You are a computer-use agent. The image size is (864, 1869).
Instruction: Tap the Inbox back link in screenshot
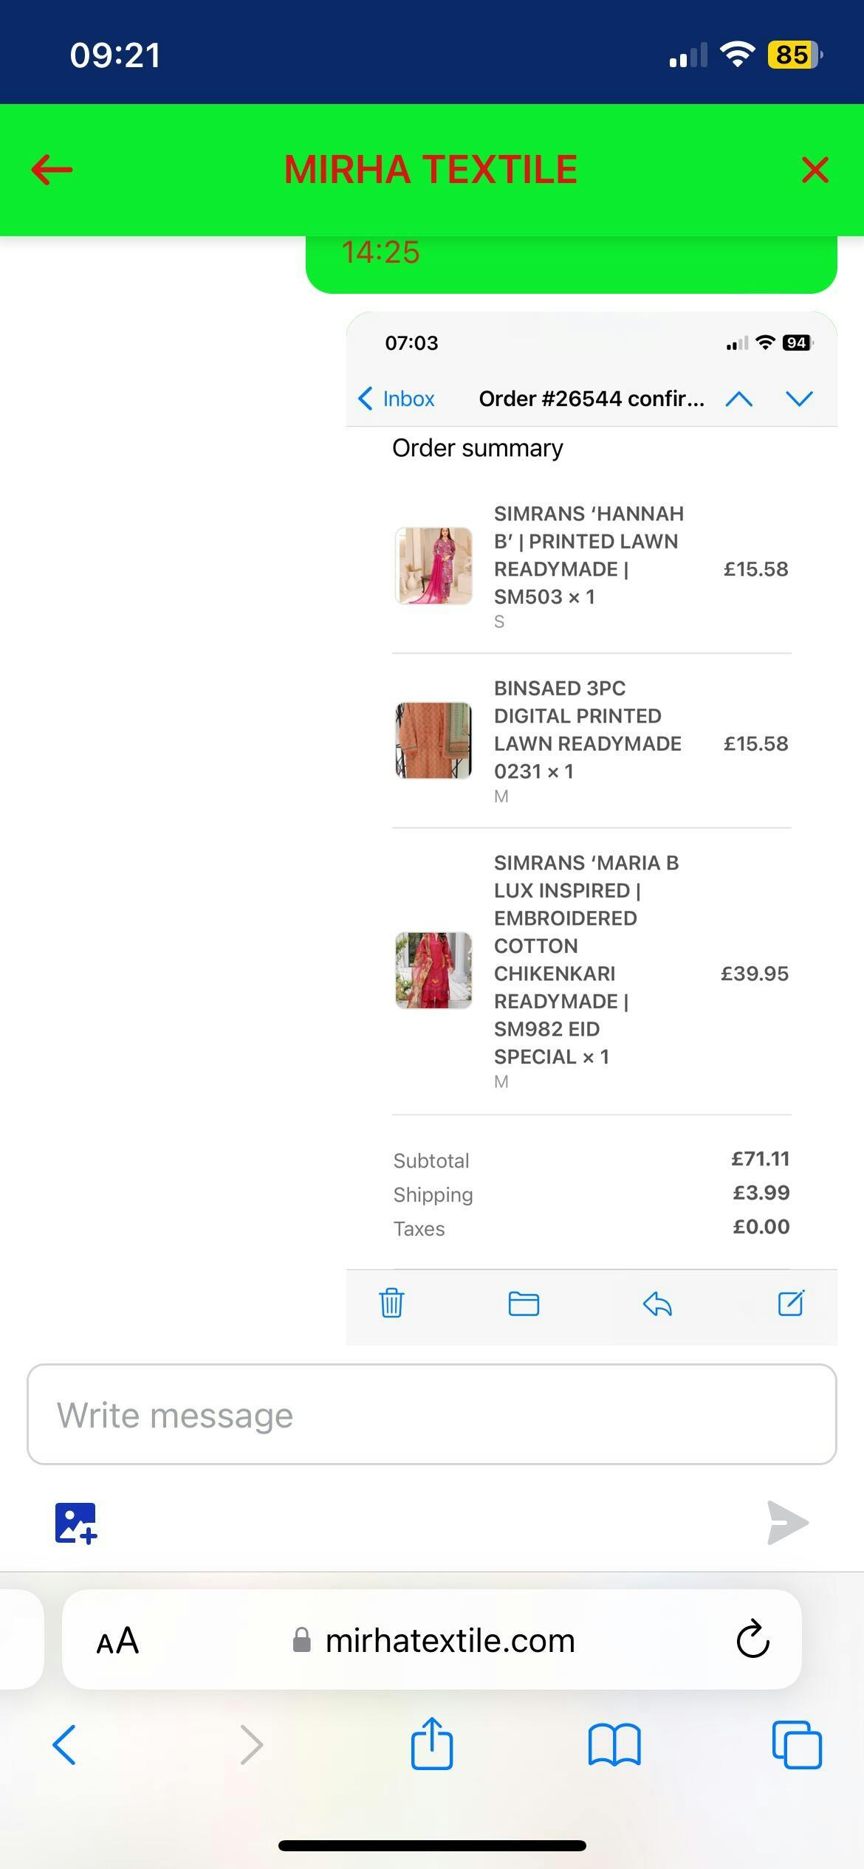(x=397, y=399)
